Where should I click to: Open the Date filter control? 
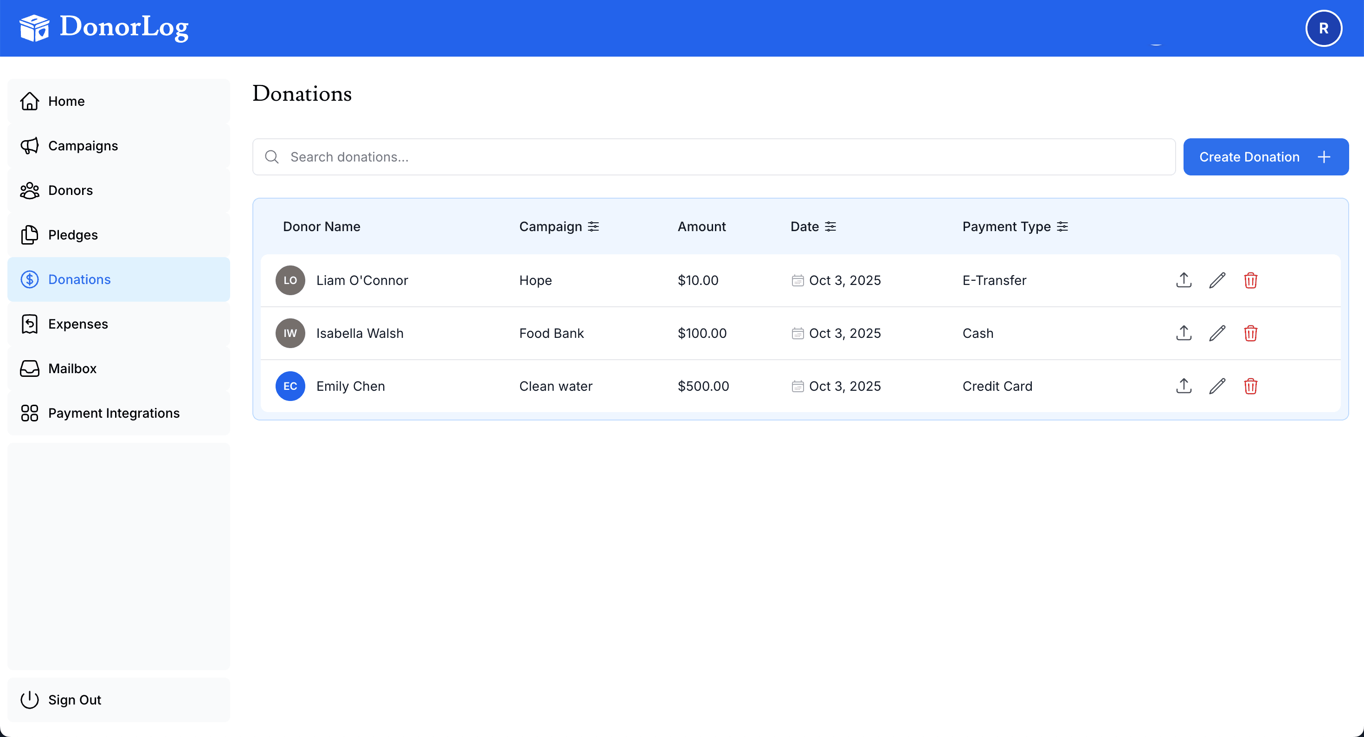(x=830, y=226)
